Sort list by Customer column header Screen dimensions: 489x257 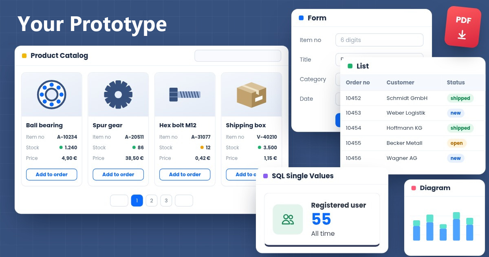pos(400,82)
